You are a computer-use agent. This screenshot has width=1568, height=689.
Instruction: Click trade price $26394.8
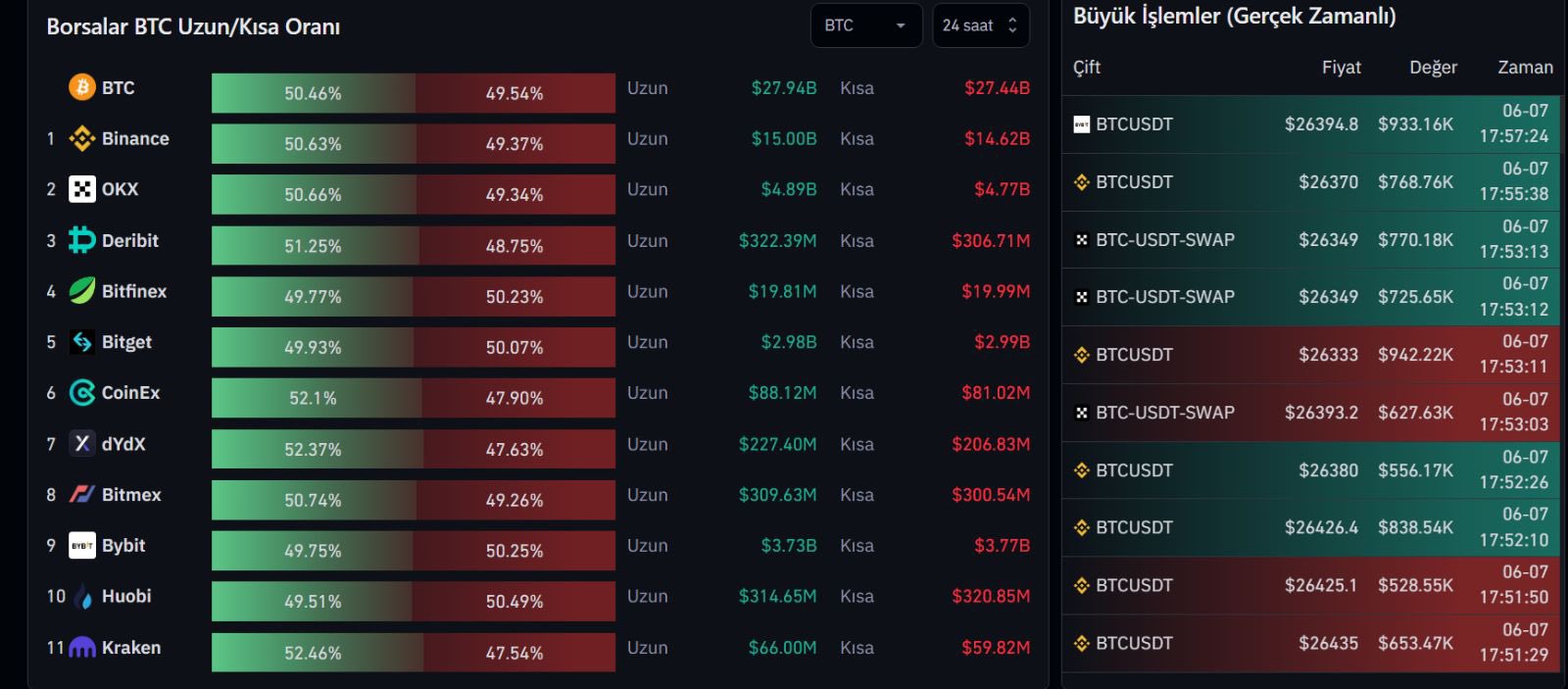coord(1321,124)
